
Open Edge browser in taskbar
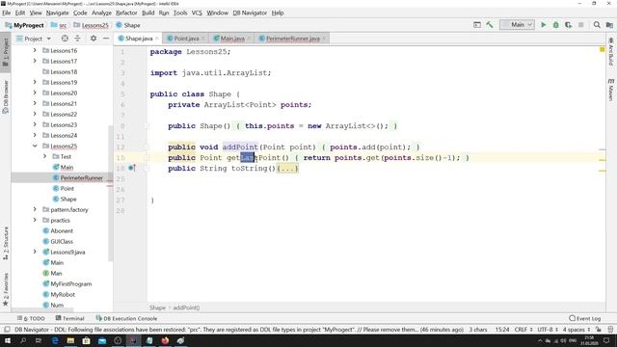coord(55,340)
